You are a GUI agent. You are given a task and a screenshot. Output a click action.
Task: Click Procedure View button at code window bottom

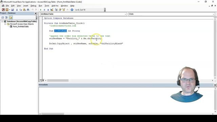pyautogui.click(x=40, y=80)
